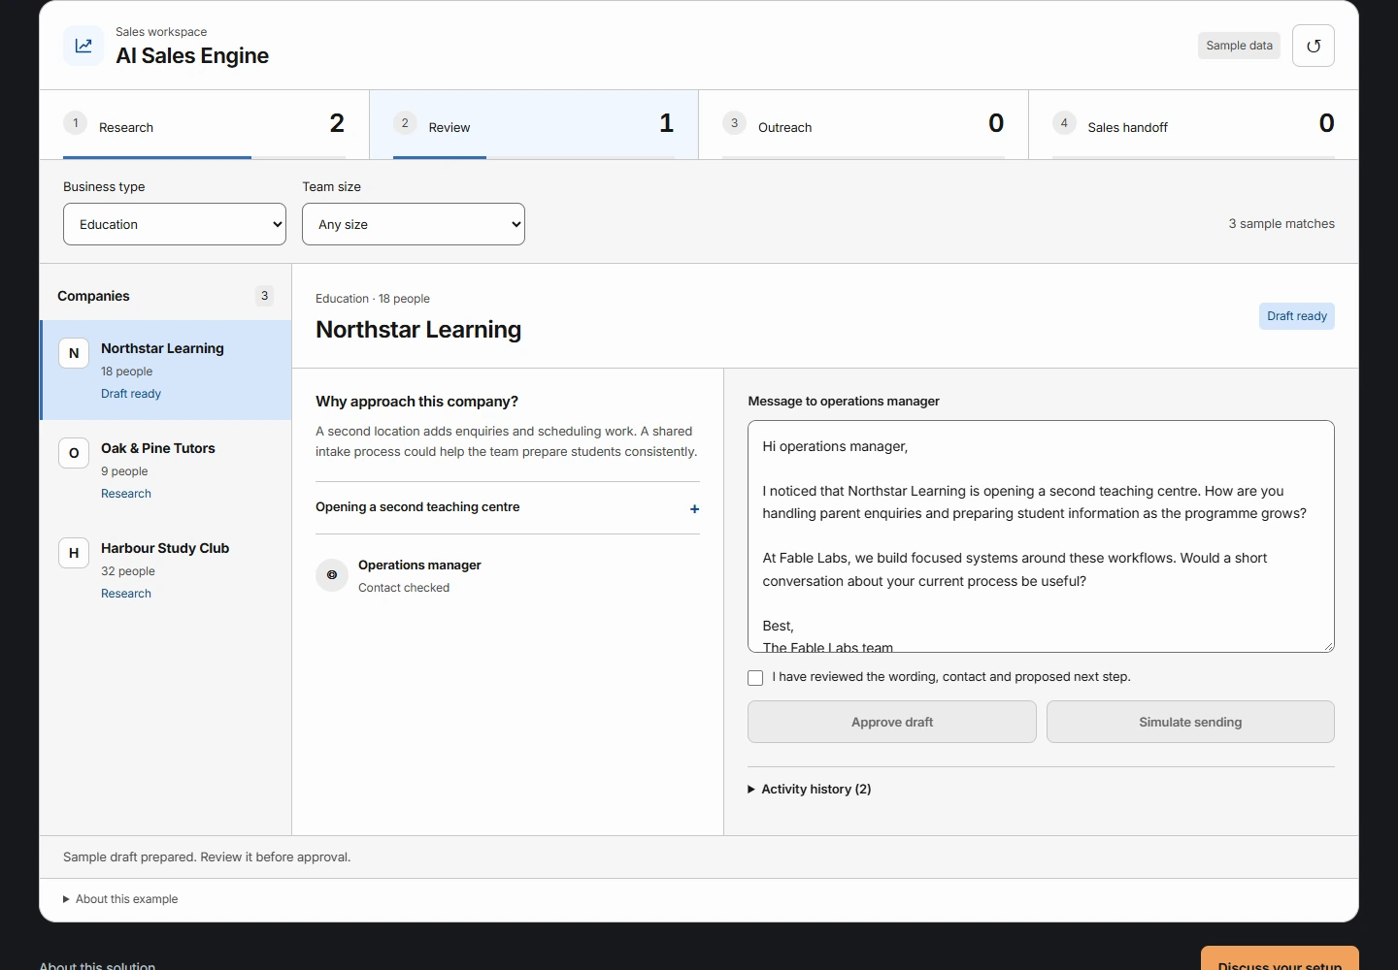Switch to the Review step tab
The width and height of the screenshot is (1398, 970).
pos(534,124)
